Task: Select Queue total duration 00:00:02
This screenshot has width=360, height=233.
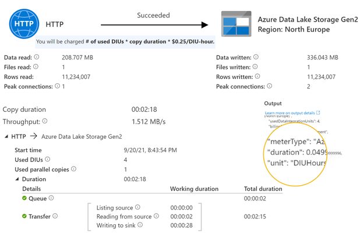Action: [x=255, y=198]
